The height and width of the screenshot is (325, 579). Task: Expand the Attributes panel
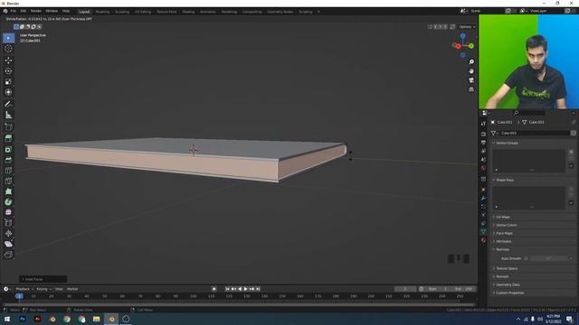point(503,241)
